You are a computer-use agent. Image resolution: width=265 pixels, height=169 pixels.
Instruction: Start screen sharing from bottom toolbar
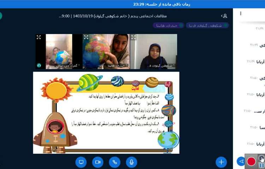(81, 162)
